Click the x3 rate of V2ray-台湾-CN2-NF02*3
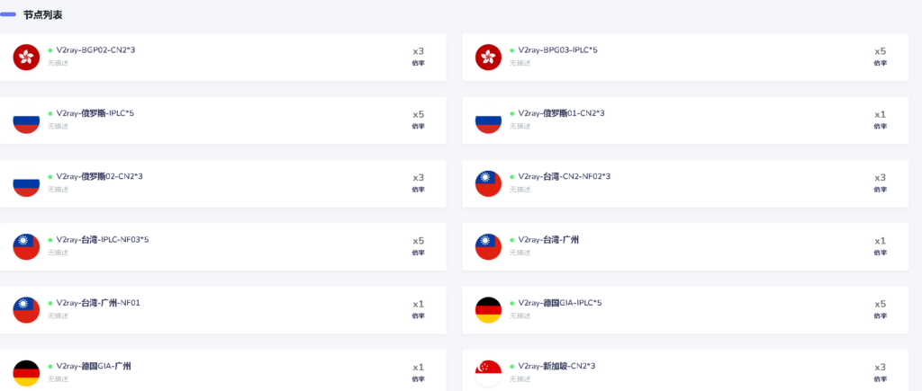The width and height of the screenshot is (922, 391). pos(880,178)
